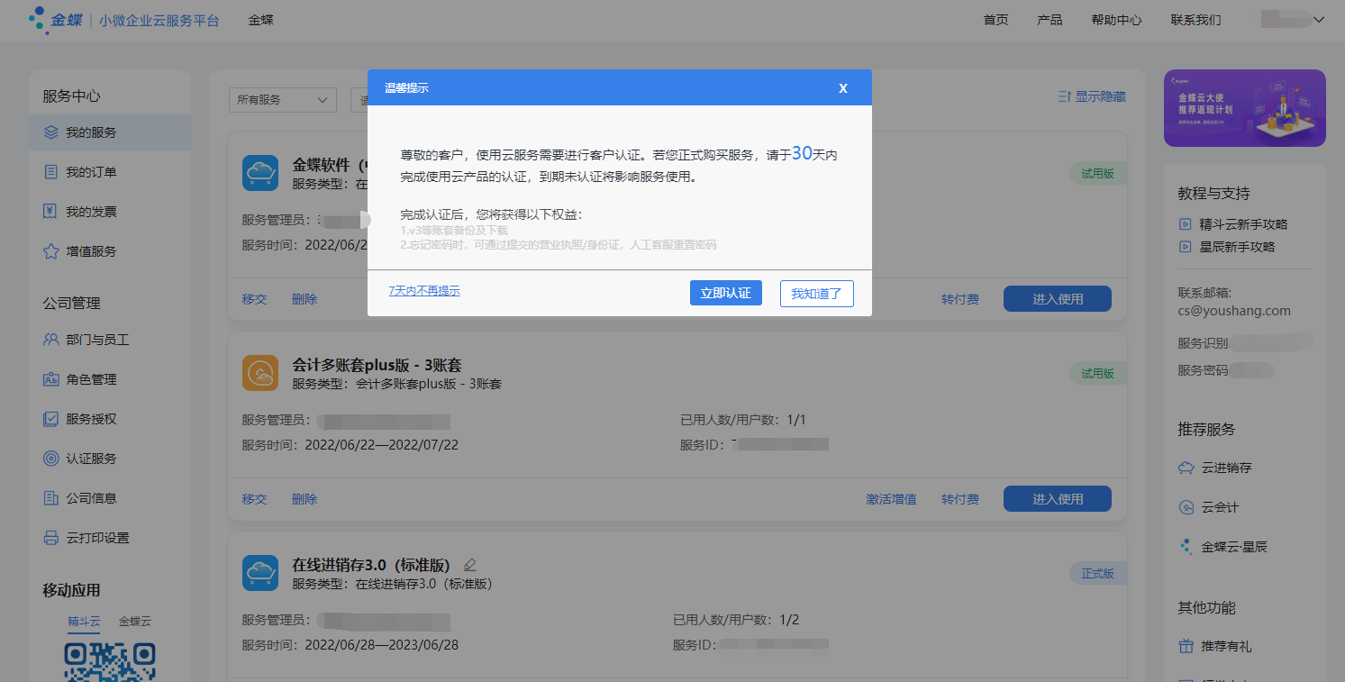The width and height of the screenshot is (1345, 682).
Task: Expand the account menu arrow at top right
Action: click(x=1318, y=20)
